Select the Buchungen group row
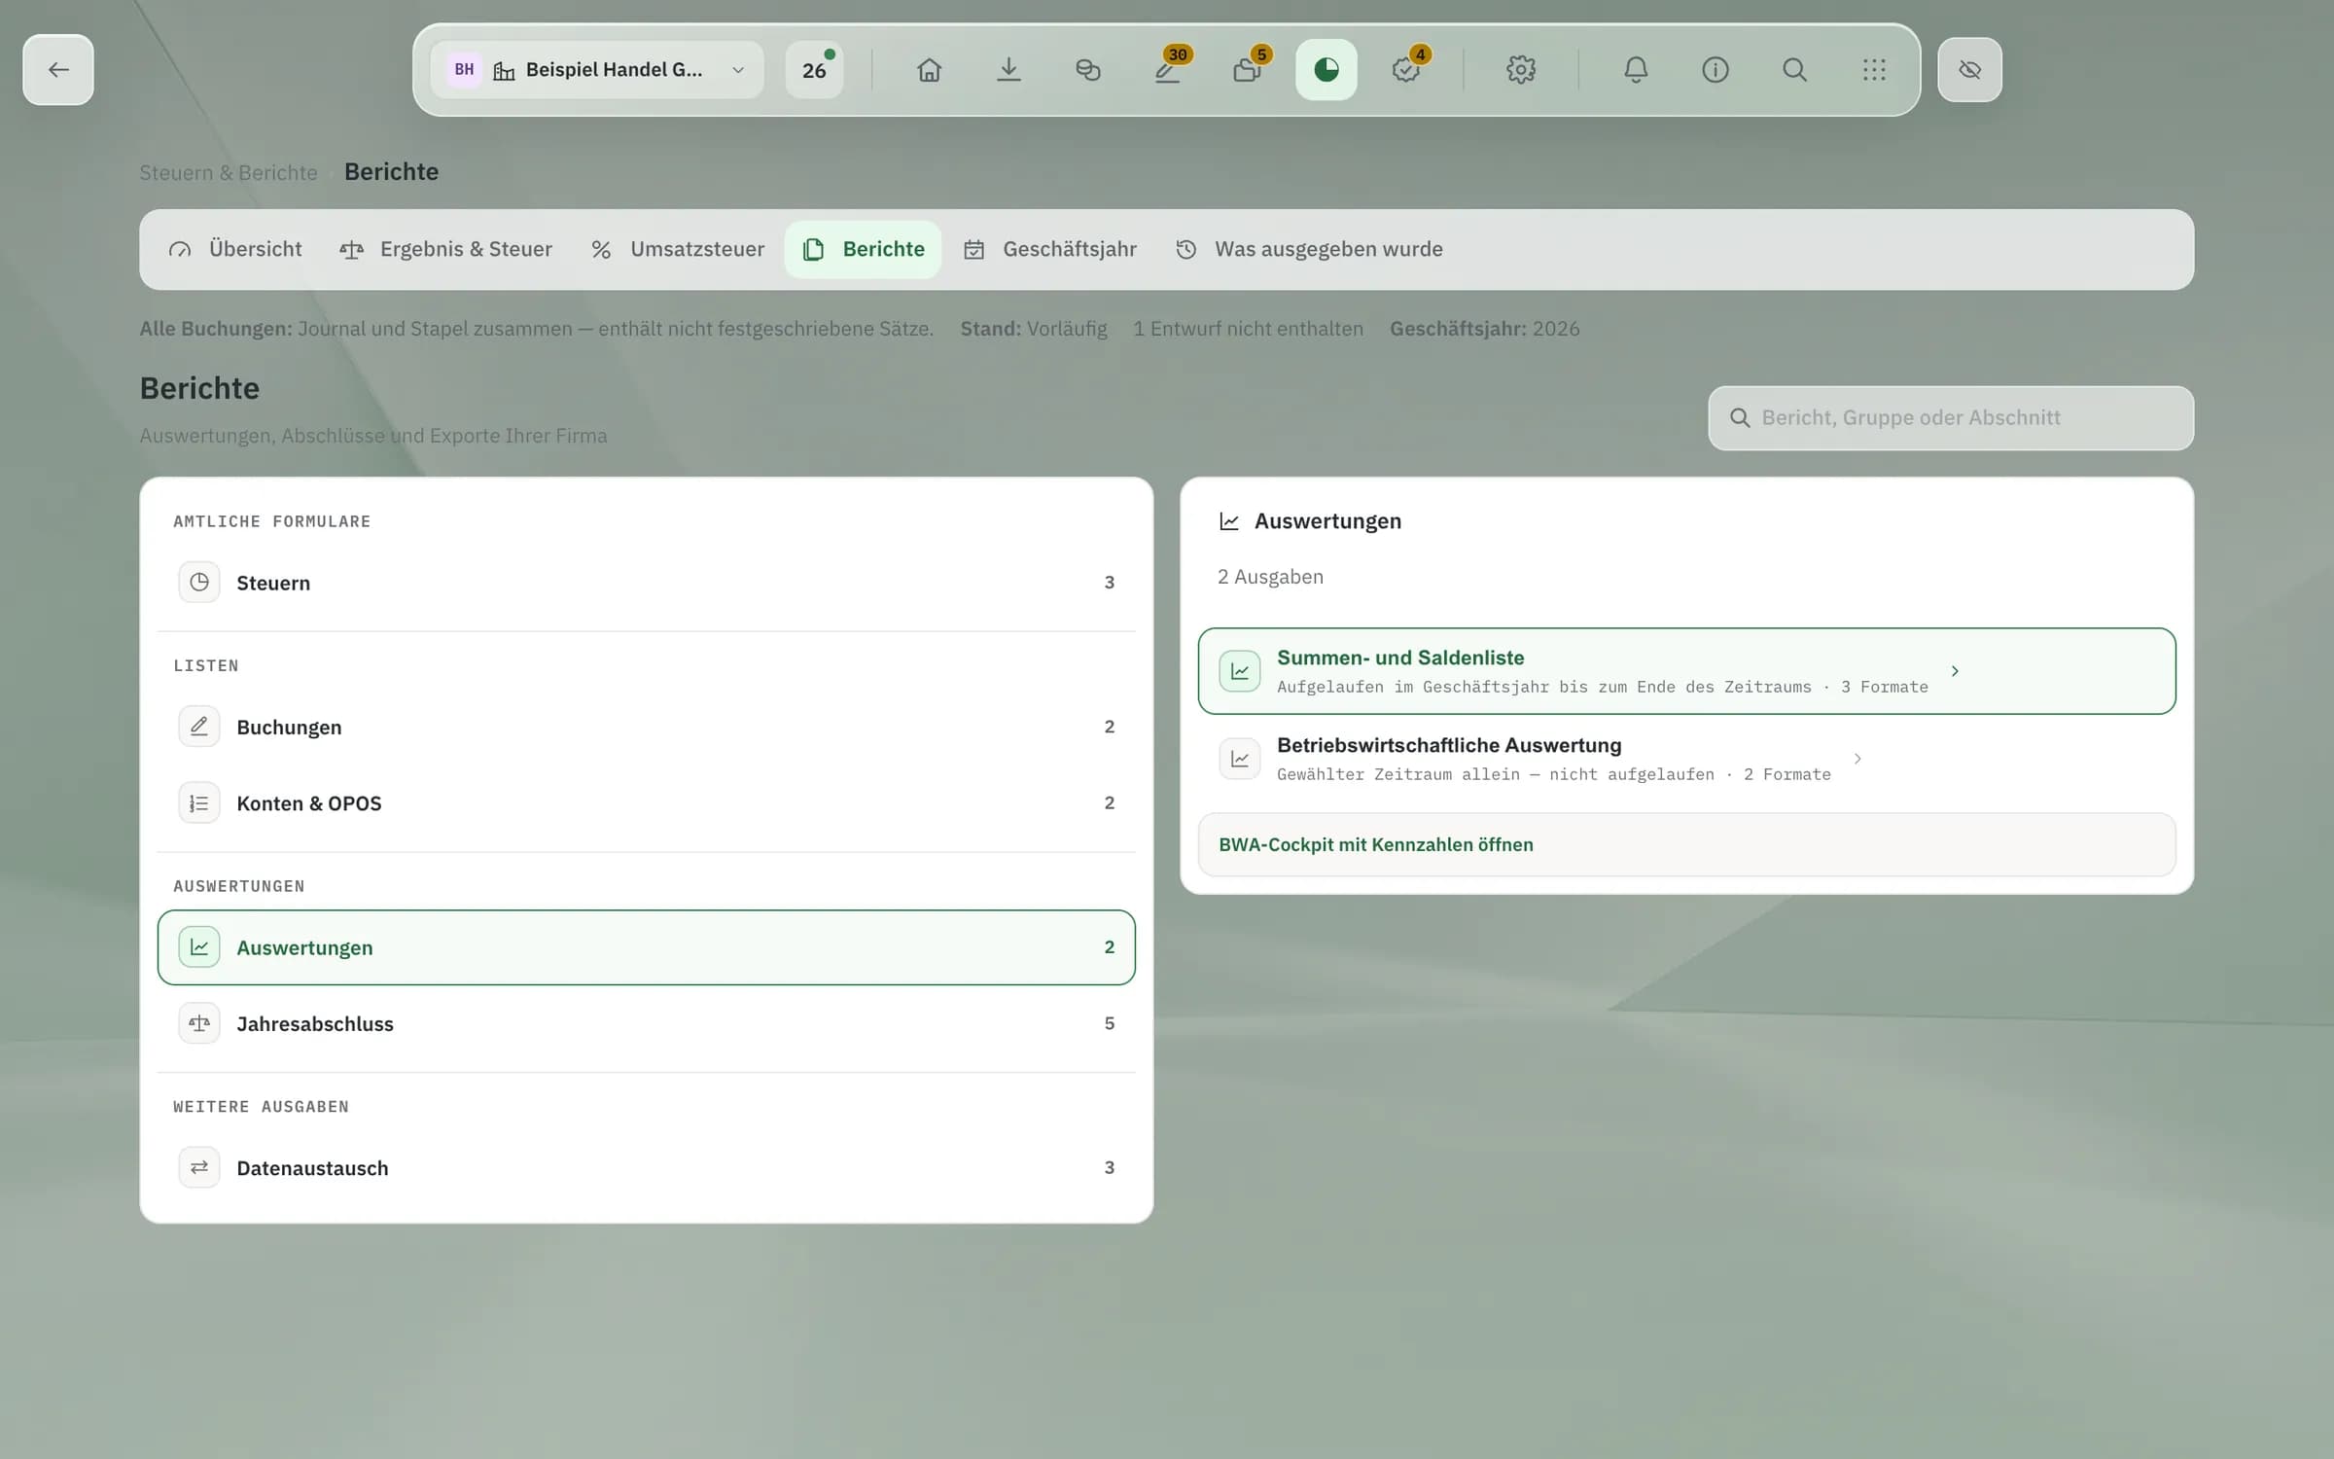The height and width of the screenshot is (1459, 2334). [647, 727]
